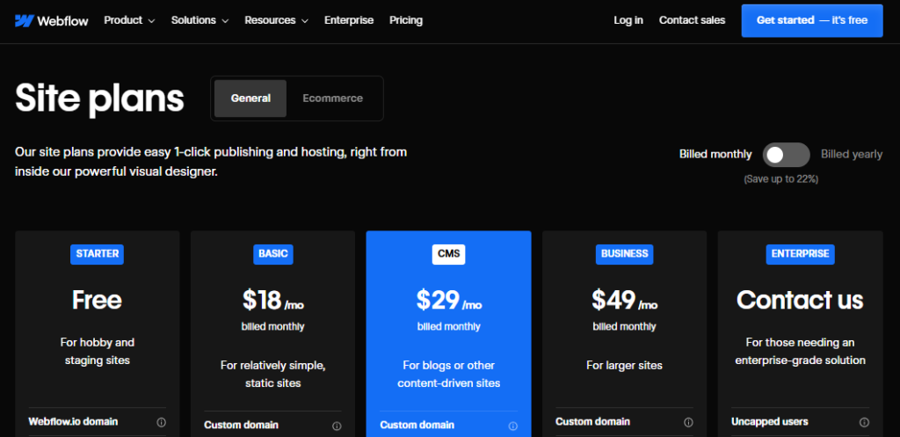This screenshot has height=437, width=900.
Task: Click the (Save up to 22%) note
Action: 780,179
